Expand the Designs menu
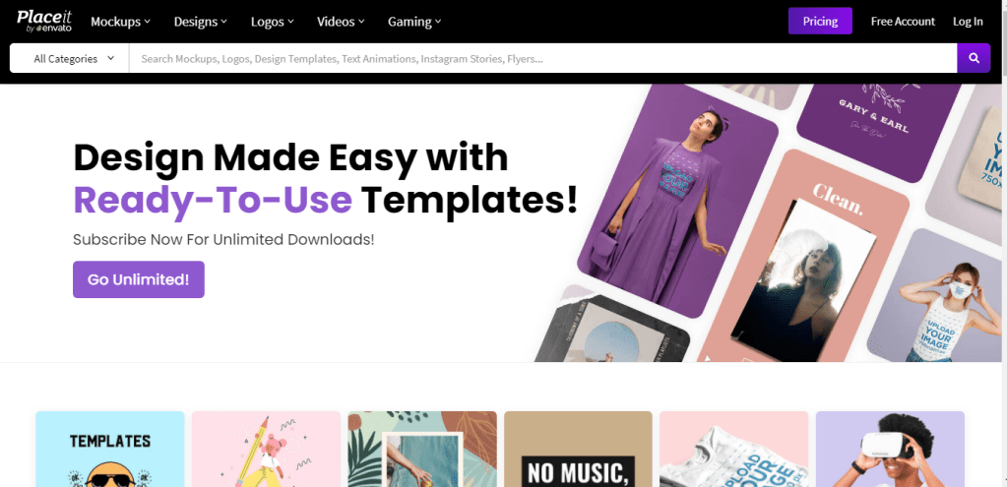Image resolution: width=1007 pixels, height=487 pixels. coord(201,22)
